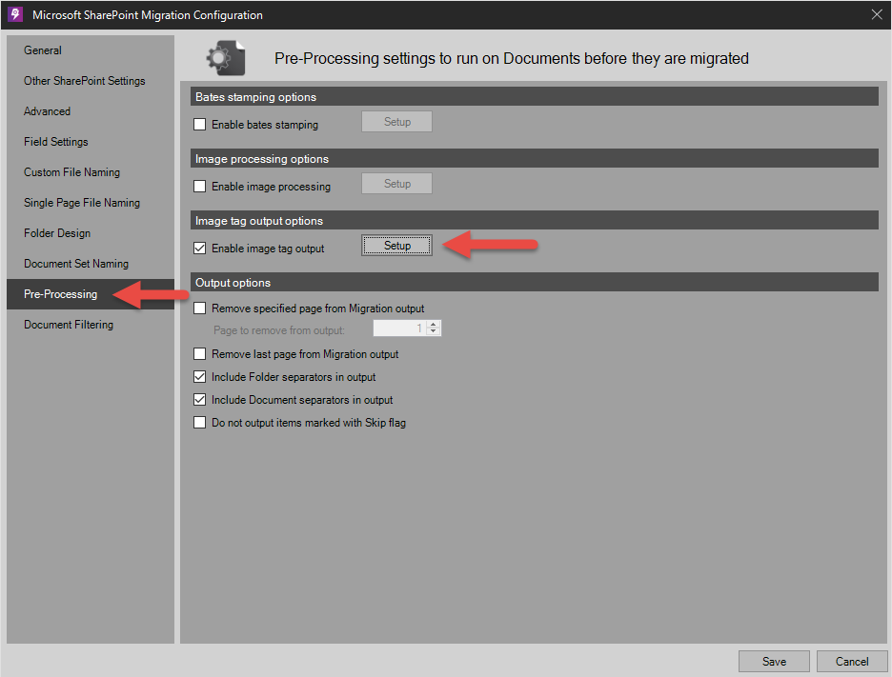The width and height of the screenshot is (892, 677).
Task: Go to Other SharePoint Settings
Action: click(x=91, y=81)
